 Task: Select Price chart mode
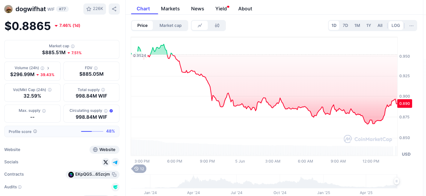tap(143, 25)
